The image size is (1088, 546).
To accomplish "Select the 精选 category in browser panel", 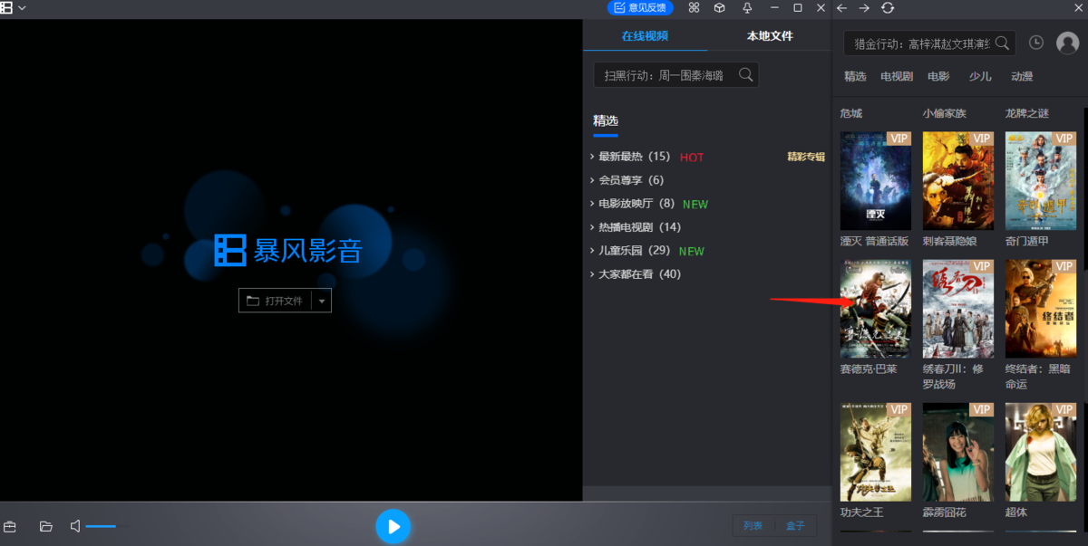I will click(x=855, y=76).
